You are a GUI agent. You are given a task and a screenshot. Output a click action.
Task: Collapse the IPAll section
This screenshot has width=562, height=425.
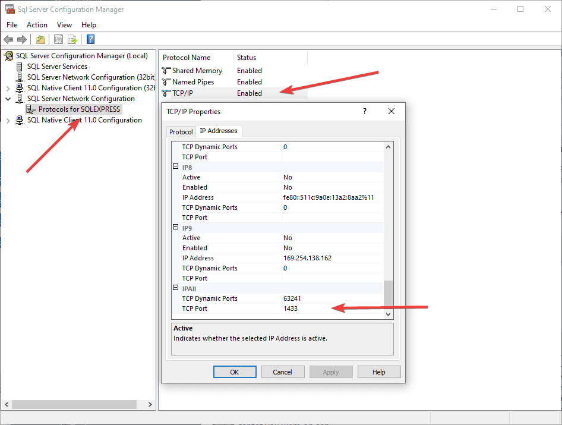tap(176, 287)
